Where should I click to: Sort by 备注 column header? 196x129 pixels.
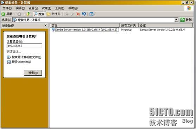(x=165, y=26)
